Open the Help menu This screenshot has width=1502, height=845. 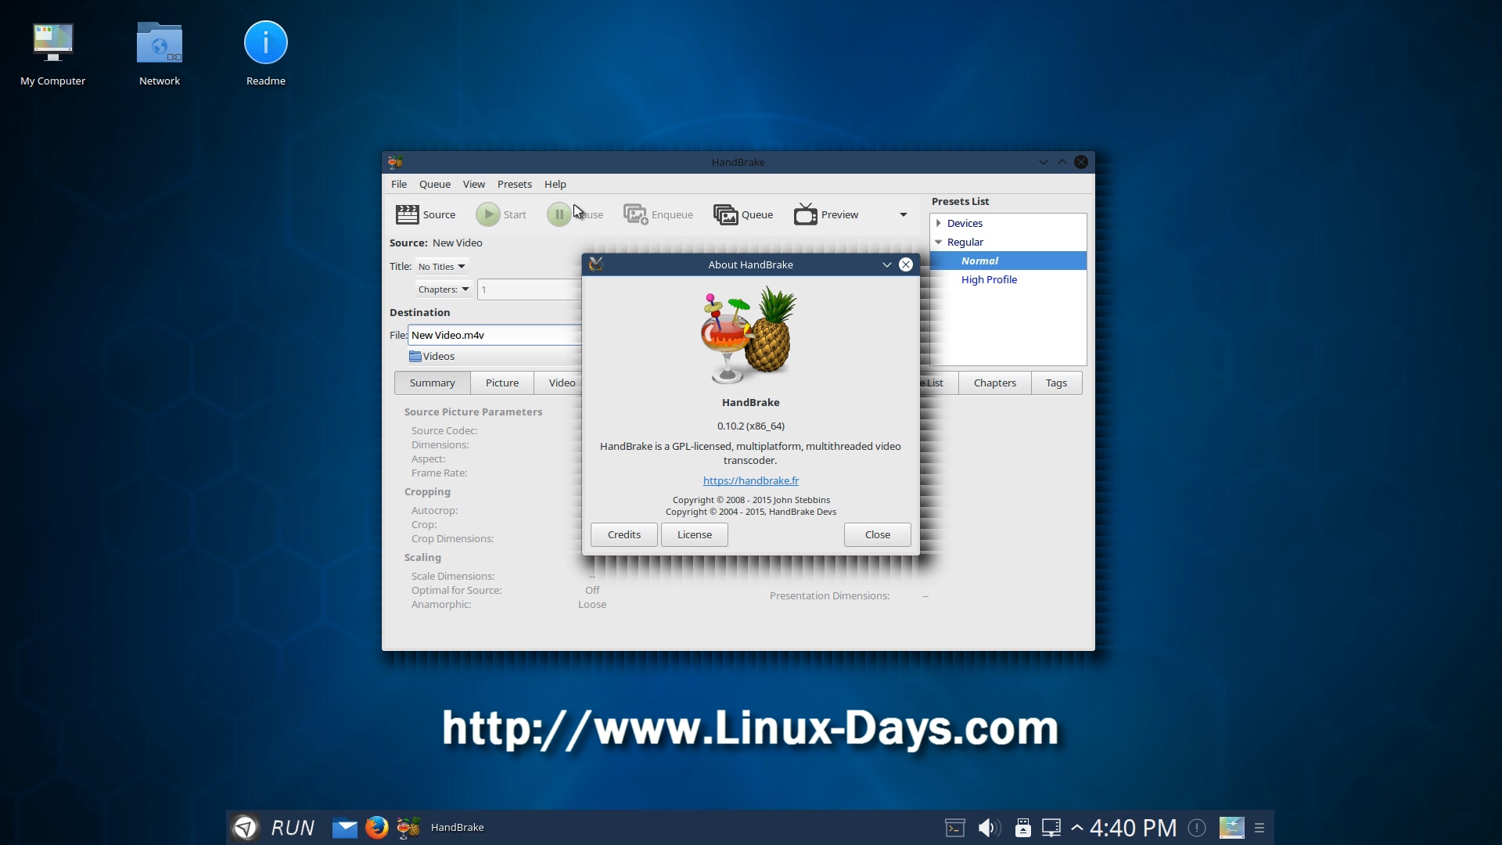(x=555, y=184)
